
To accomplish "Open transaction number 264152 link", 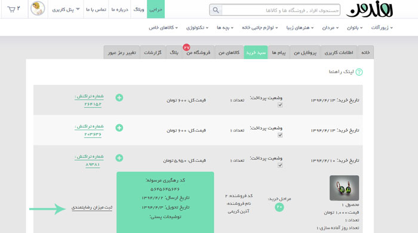I will click(x=93, y=104).
